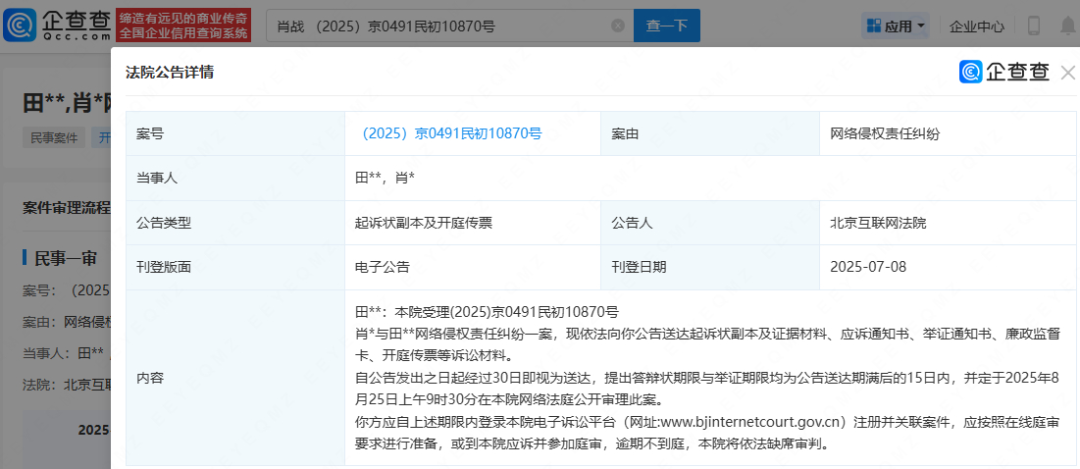The width and height of the screenshot is (1080, 469).
Task: Open the Qcc.com 企查查 logo
Action: pyautogui.click(x=57, y=26)
